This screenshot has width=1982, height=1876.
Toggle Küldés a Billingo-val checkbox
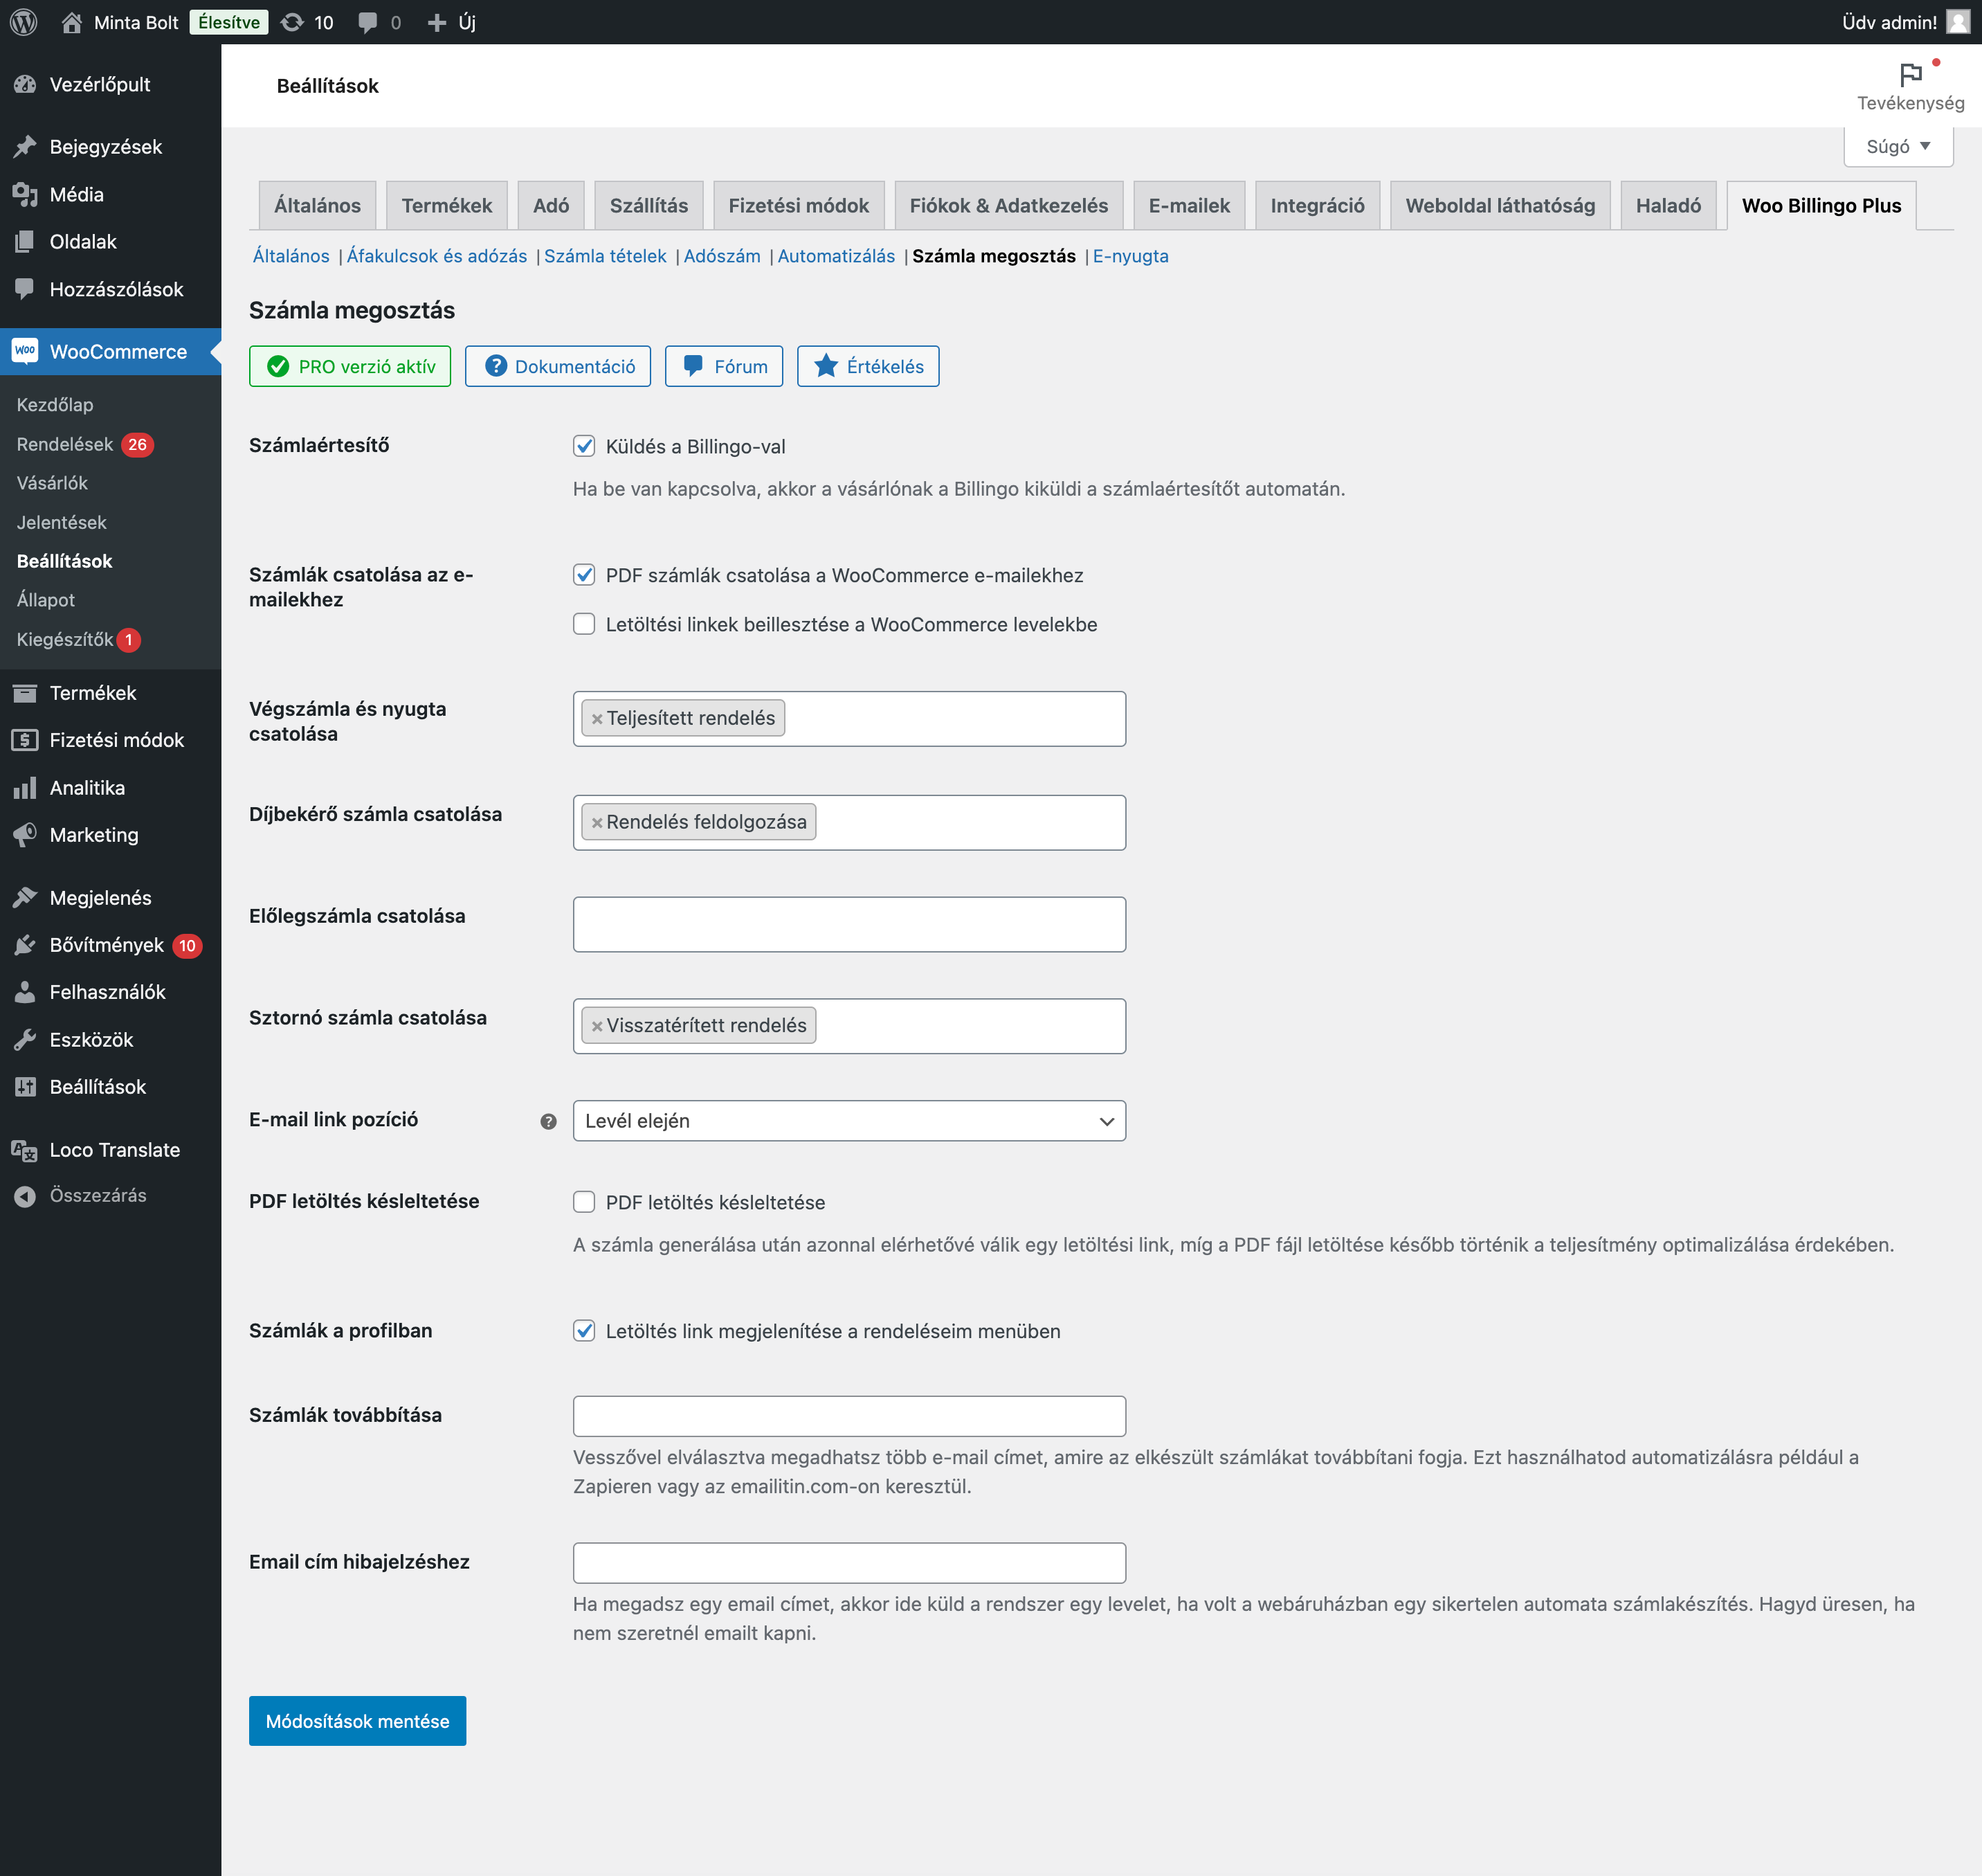(x=583, y=446)
